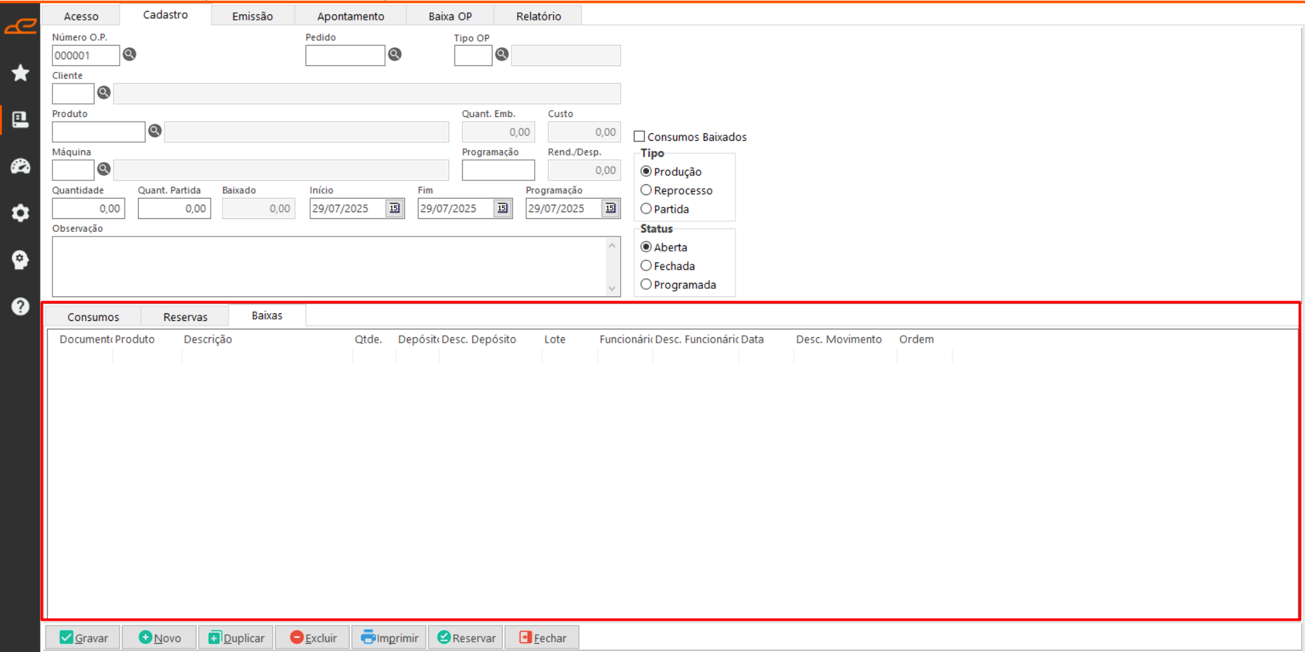The height and width of the screenshot is (652, 1305).
Task: Enable the Consumos Baixados checkbox
Action: pyautogui.click(x=640, y=137)
